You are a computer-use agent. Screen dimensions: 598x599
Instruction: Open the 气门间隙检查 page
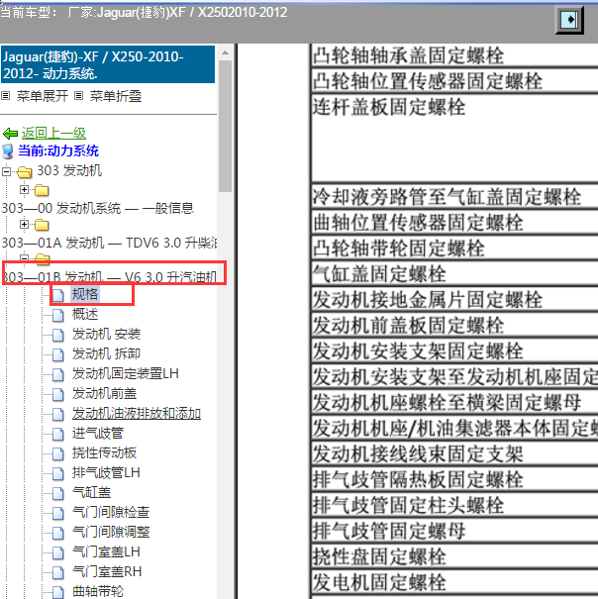tap(111, 512)
